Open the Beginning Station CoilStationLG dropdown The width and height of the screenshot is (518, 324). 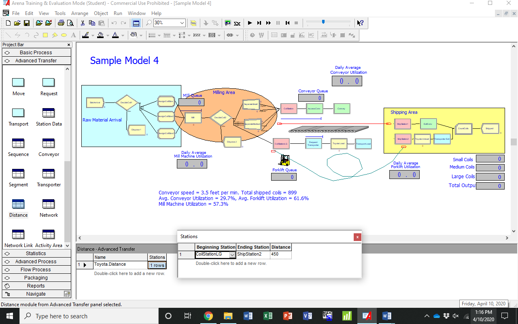point(232,255)
